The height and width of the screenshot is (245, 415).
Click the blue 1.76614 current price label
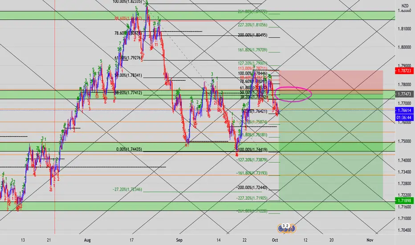pyautogui.click(x=404, y=110)
